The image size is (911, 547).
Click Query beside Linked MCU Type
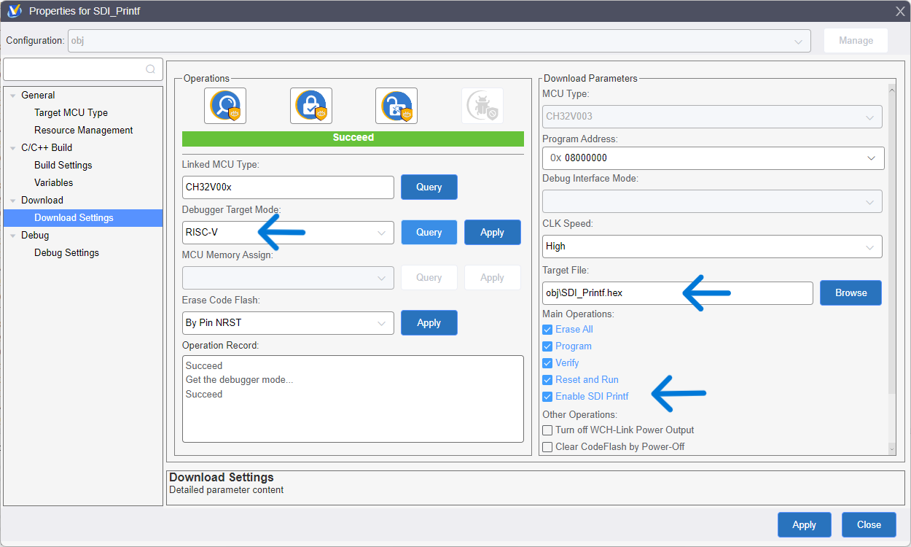point(429,187)
